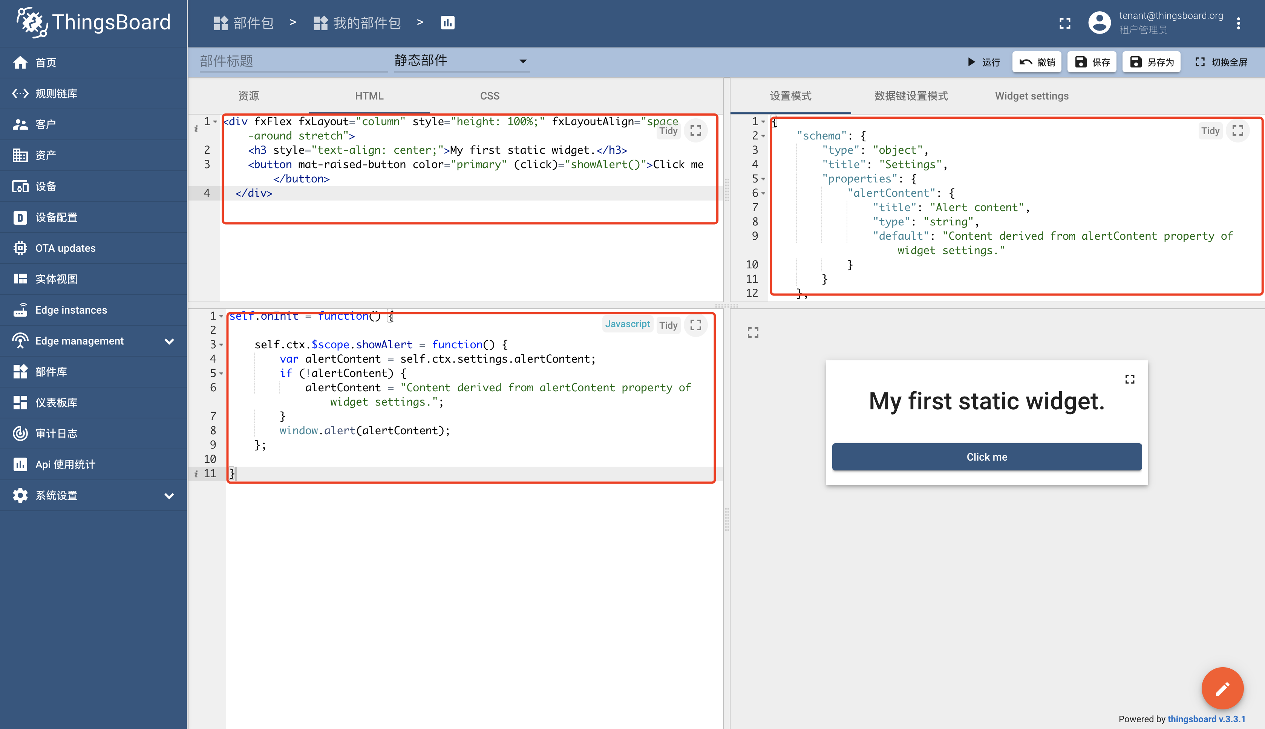
Task: Click the ThingsBoard logo
Action: 93,23
